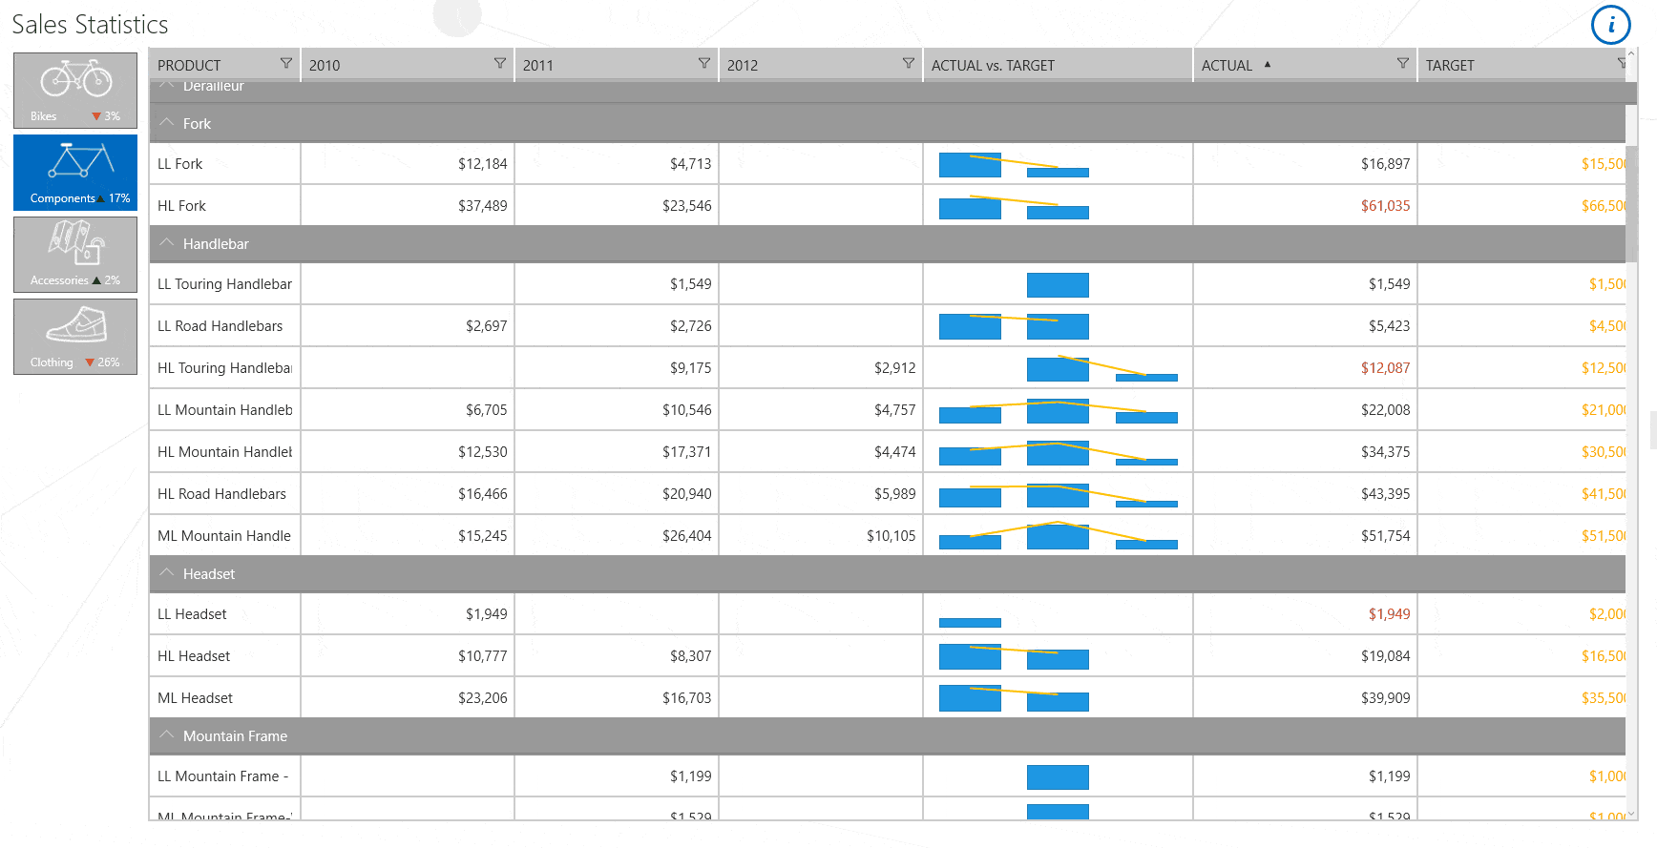Click the sparkline chart for LL Fork
This screenshot has width=1657, height=848.
point(1014,165)
